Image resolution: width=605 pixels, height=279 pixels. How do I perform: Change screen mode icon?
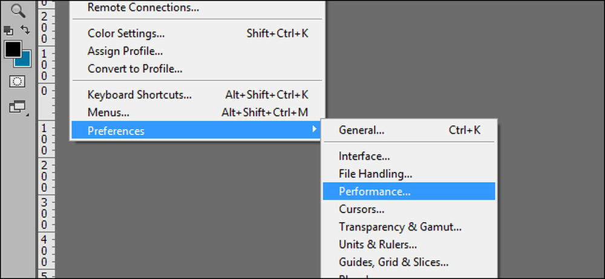click(18, 107)
